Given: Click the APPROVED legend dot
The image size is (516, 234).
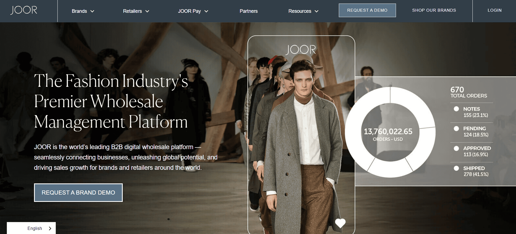Looking at the screenshot, I should (456, 148).
